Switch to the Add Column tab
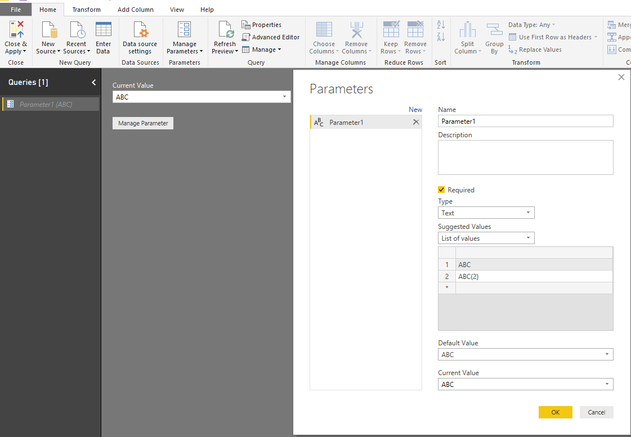Image resolution: width=631 pixels, height=437 pixels. click(x=136, y=10)
